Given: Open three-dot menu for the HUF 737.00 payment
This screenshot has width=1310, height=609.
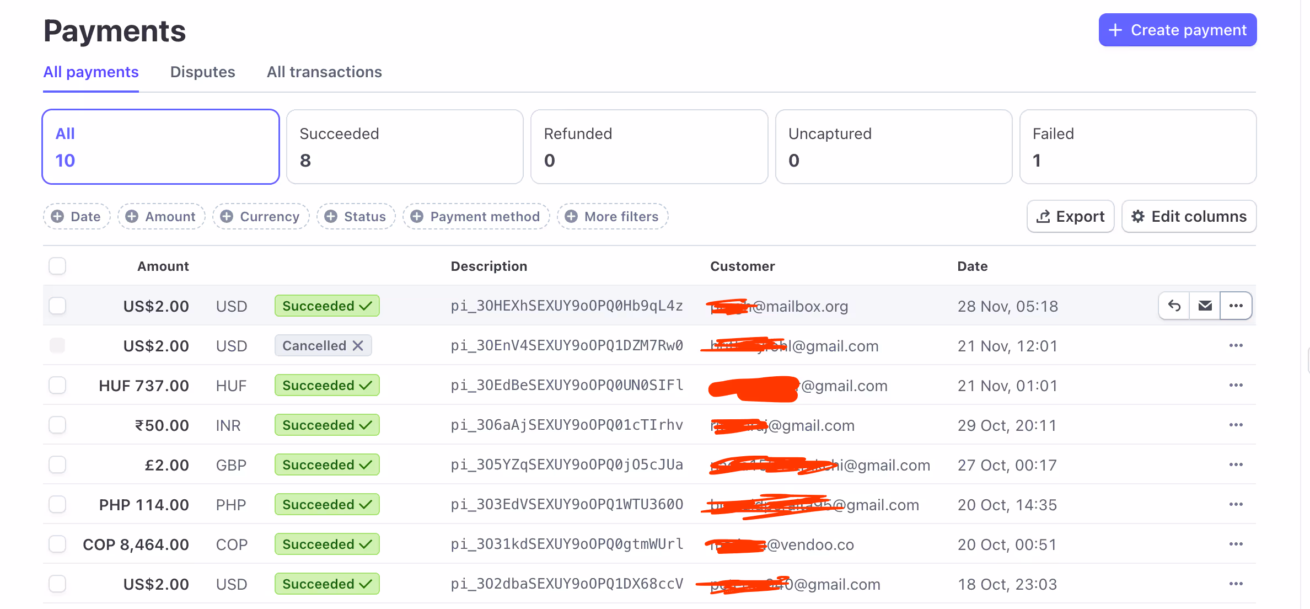Looking at the screenshot, I should pyautogui.click(x=1236, y=385).
